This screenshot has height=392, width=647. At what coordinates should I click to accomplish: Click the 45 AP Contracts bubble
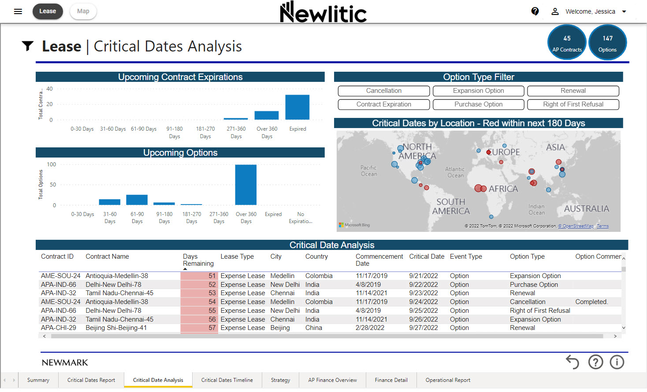click(567, 43)
